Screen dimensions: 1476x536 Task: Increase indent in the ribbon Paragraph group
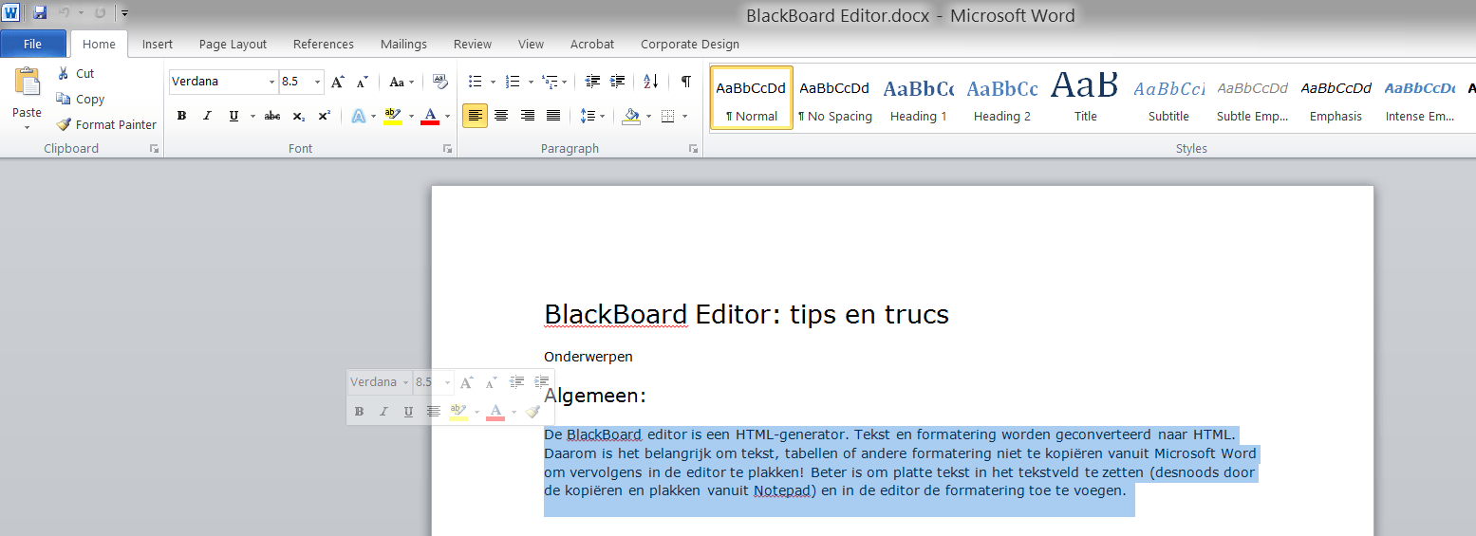coord(618,82)
